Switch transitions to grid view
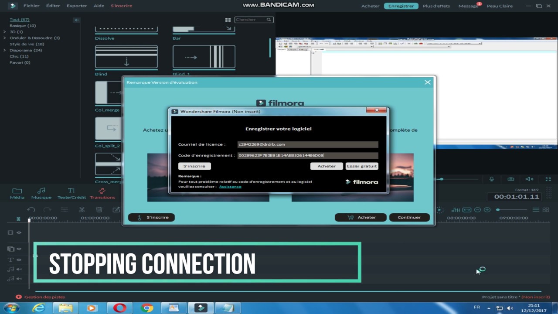The width and height of the screenshot is (558, 314). click(x=228, y=20)
